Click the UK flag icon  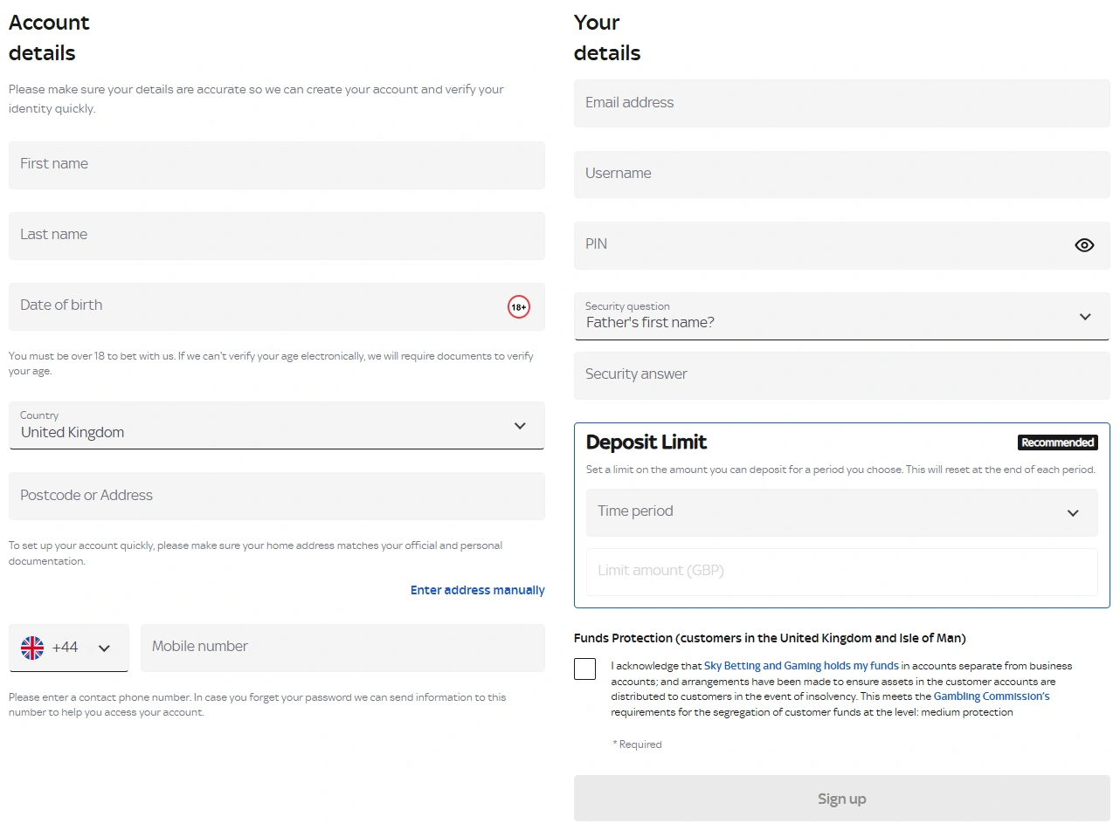click(32, 648)
